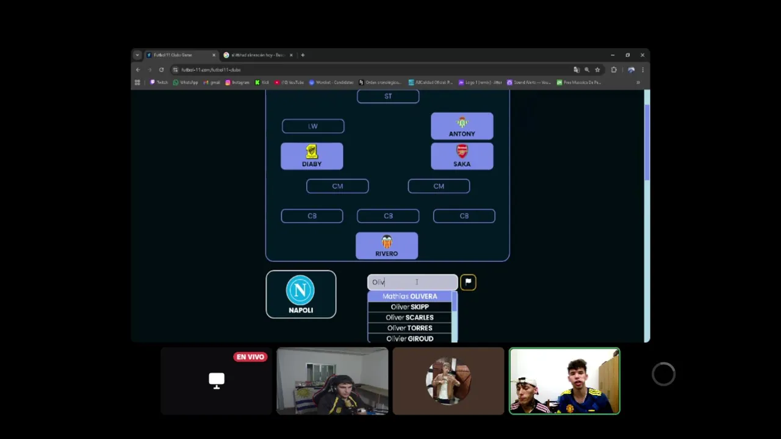Screen dimensions: 781x439
Task: Close the al ittihad alineación search tab
Action: (291, 55)
